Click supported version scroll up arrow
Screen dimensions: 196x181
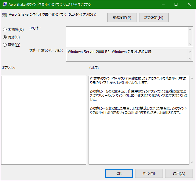point(190,52)
